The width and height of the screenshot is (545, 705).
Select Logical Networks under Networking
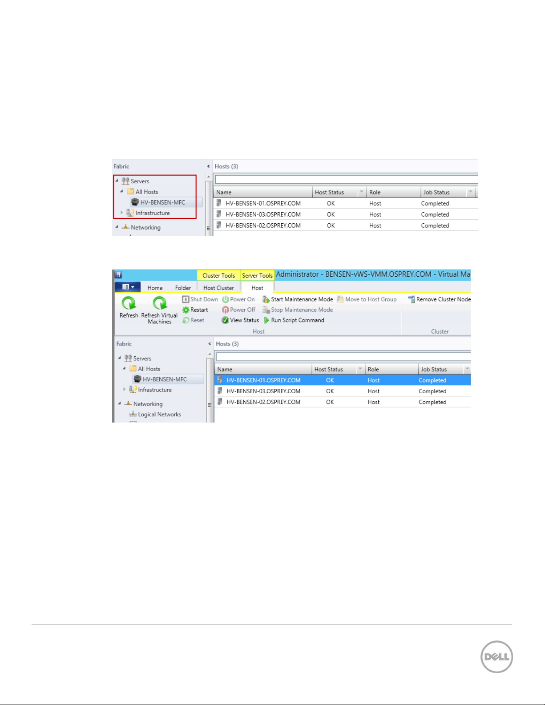(x=159, y=415)
